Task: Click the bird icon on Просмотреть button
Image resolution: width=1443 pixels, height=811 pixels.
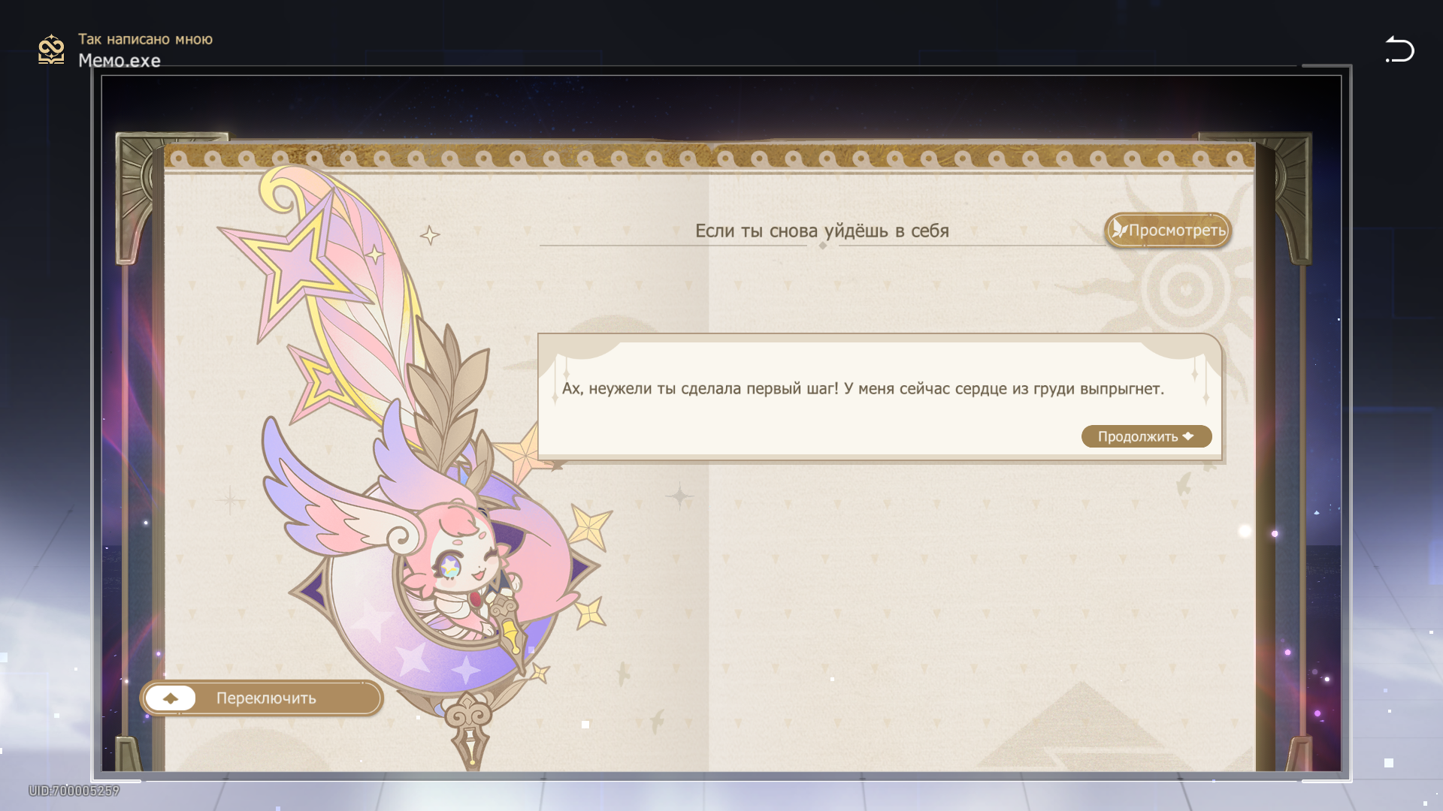Action: [x=1119, y=228]
